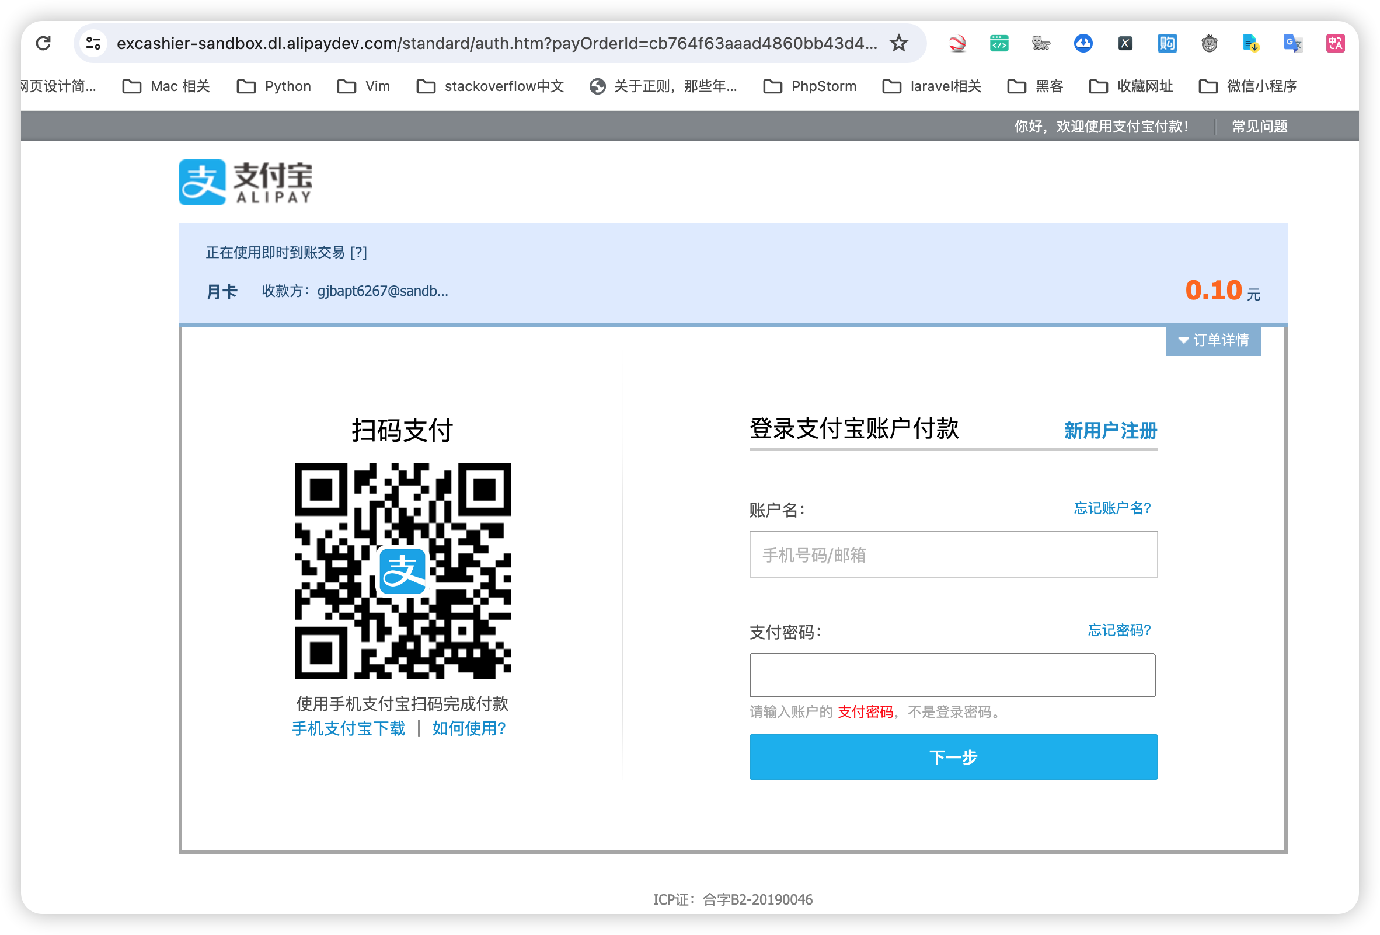Open the 黑客 bookmark folder
The image size is (1380, 935).
(1035, 86)
